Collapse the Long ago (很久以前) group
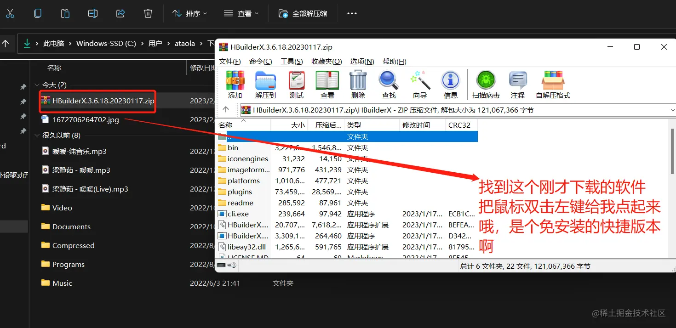The height and width of the screenshot is (328, 676). click(37, 136)
